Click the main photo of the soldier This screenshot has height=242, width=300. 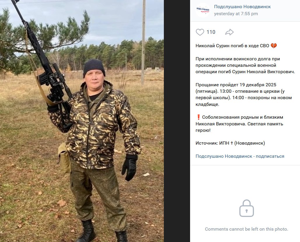tap(82, 121)
